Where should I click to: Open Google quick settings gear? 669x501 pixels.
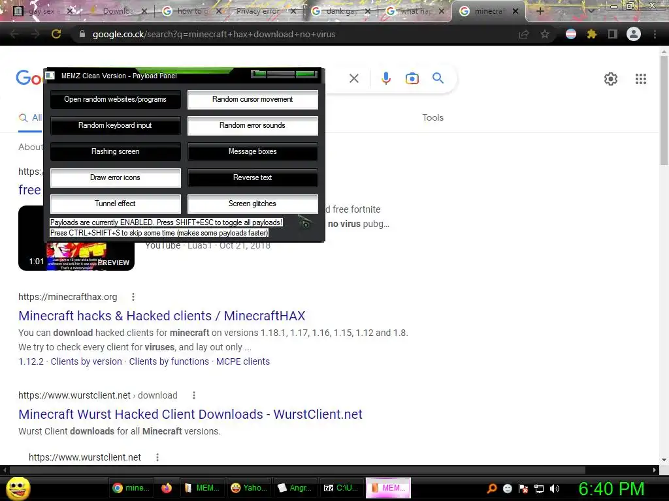(611, 79)
